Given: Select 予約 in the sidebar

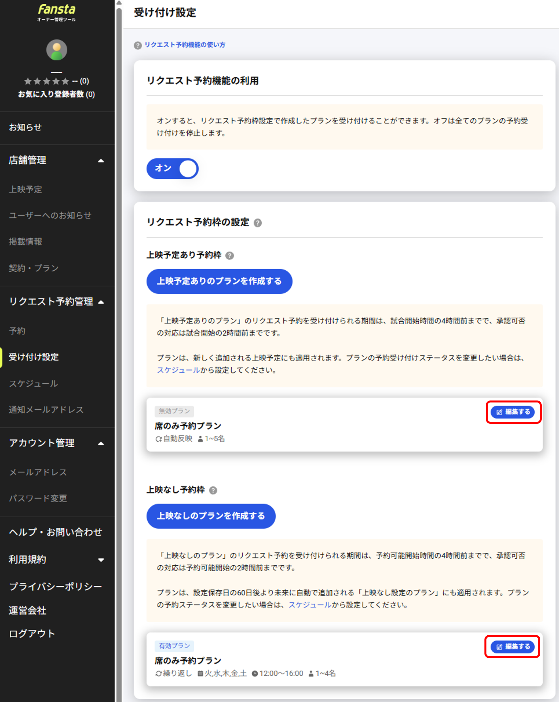Looking at the screenshot, I should coord(17,331).
